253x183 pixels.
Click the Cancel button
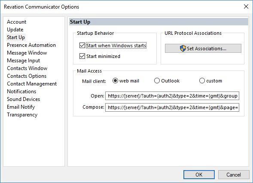[x=234, y=174]
